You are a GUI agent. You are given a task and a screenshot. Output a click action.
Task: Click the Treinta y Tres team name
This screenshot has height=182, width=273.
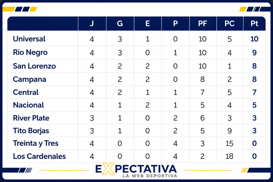coord(35,144)
